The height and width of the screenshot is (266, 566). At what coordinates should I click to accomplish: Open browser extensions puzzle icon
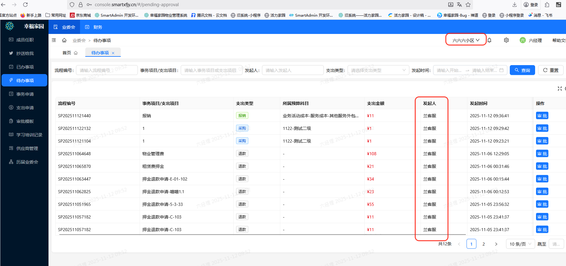(x=547, y=5)
